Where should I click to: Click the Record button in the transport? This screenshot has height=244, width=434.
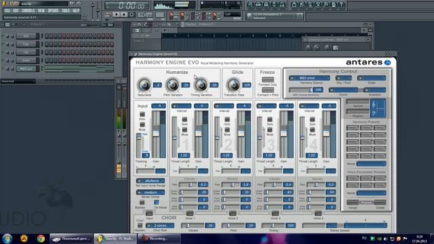(x=132, y=14)
